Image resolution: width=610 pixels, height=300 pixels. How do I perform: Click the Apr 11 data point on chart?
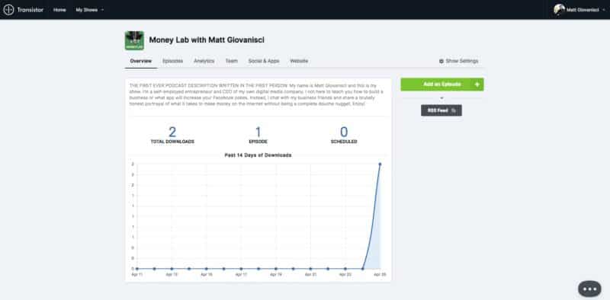(137, 269)
